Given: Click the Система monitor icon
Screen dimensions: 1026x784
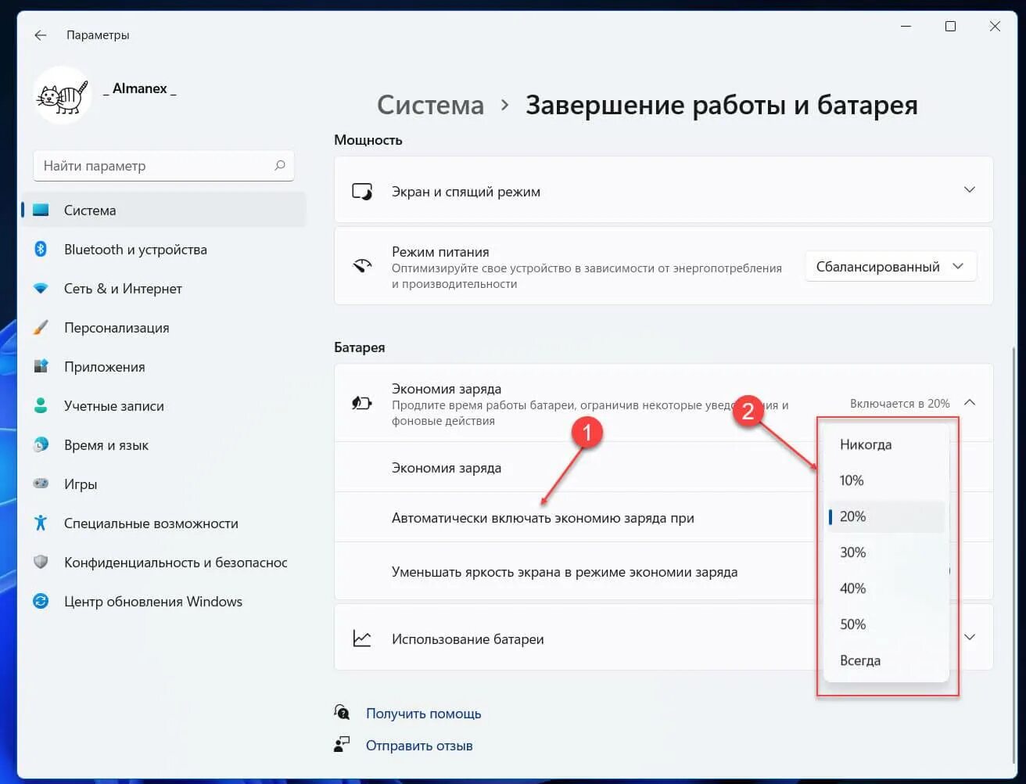Looking at the screenshot, I should (x=41, y=210).
